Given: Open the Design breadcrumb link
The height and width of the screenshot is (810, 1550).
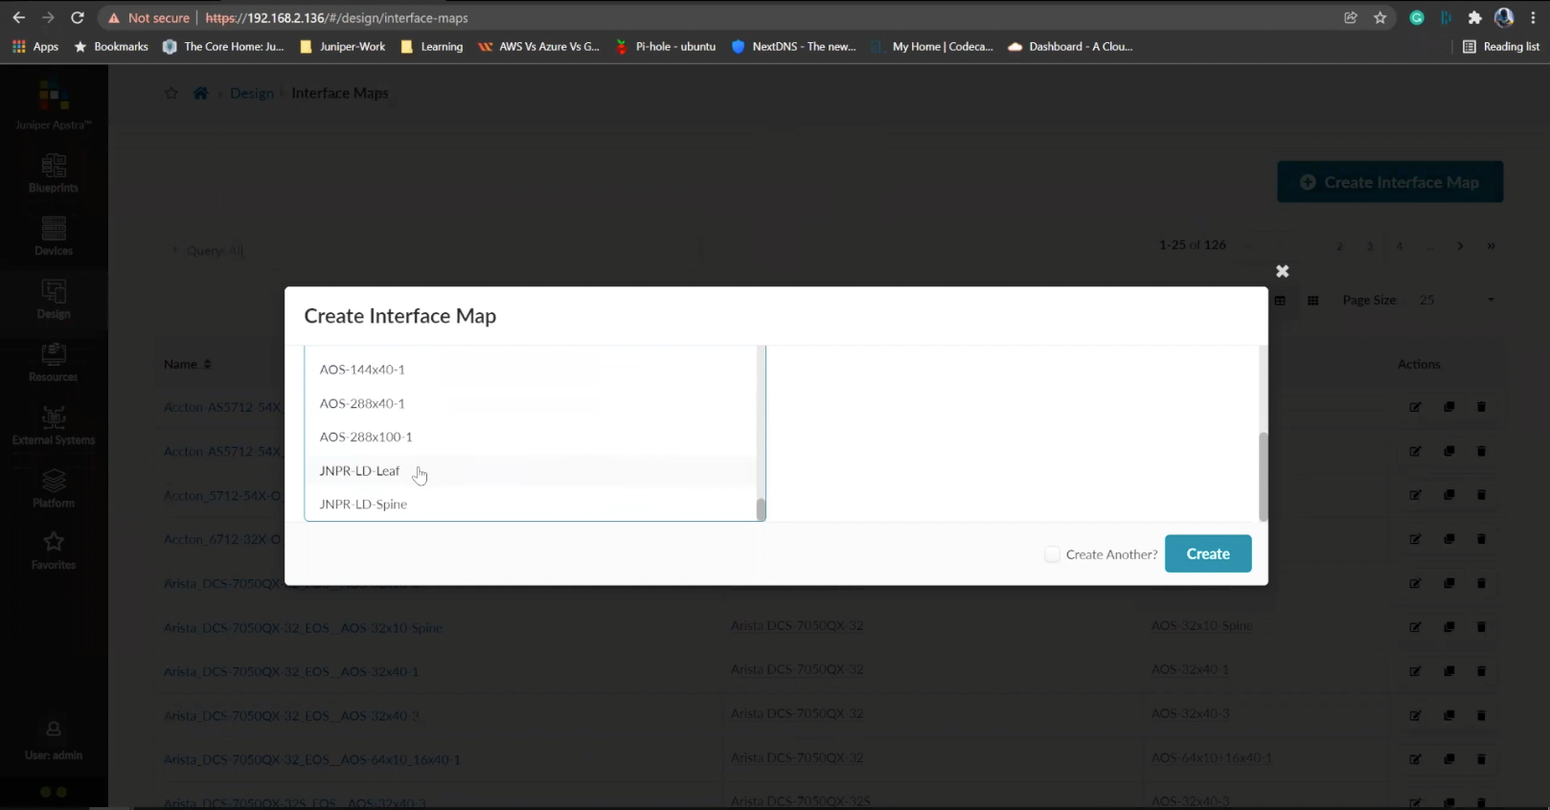Looking at the screenshot, I should click(252, 93).
